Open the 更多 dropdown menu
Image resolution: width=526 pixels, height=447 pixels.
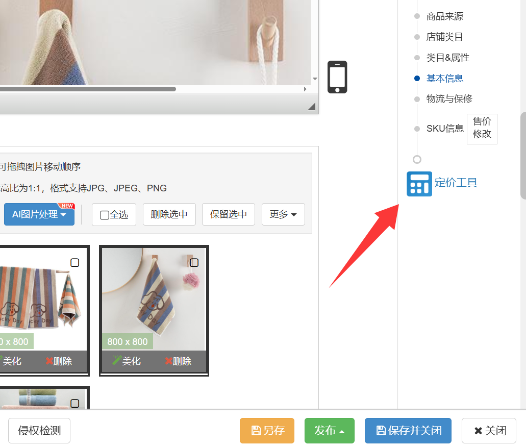click(283, 214)
